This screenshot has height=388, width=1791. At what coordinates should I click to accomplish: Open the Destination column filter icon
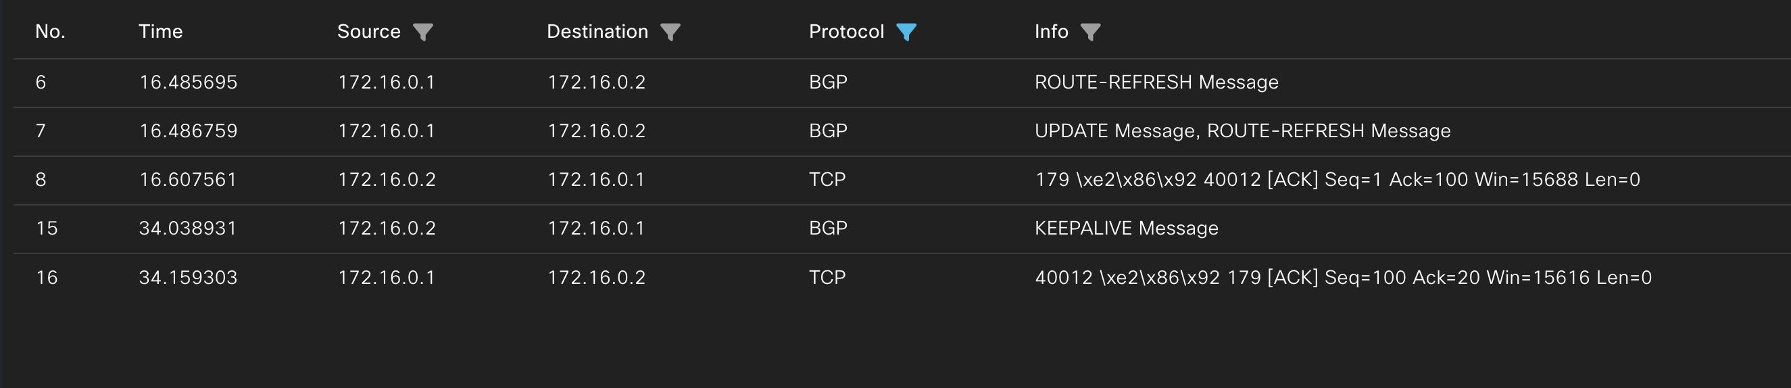(x=670, y=32)
